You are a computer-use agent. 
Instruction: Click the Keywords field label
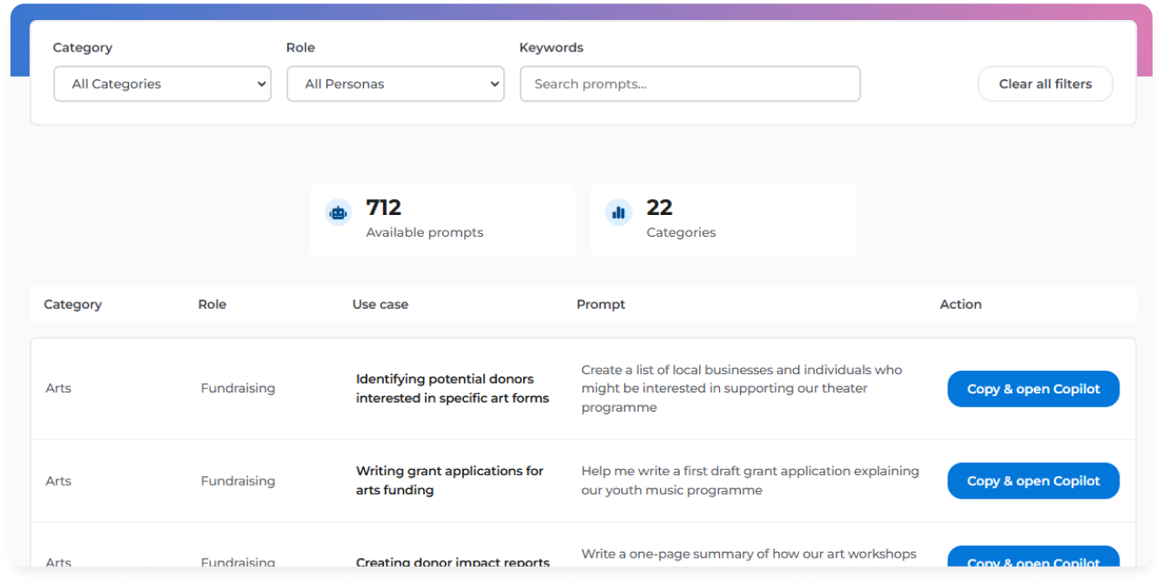click(551, 48)
